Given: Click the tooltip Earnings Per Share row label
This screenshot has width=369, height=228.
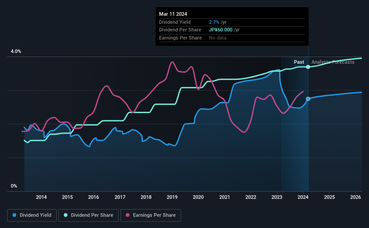Looking at the screenshot, I should coord(180,38).
